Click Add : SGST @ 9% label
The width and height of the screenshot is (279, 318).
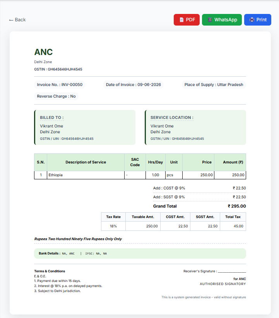point(169,197)
